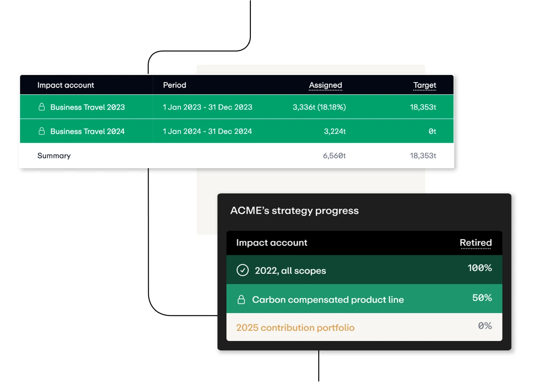Screen dimensions: 543x382
Task: Click the Period column header
Action: point(174,85)
